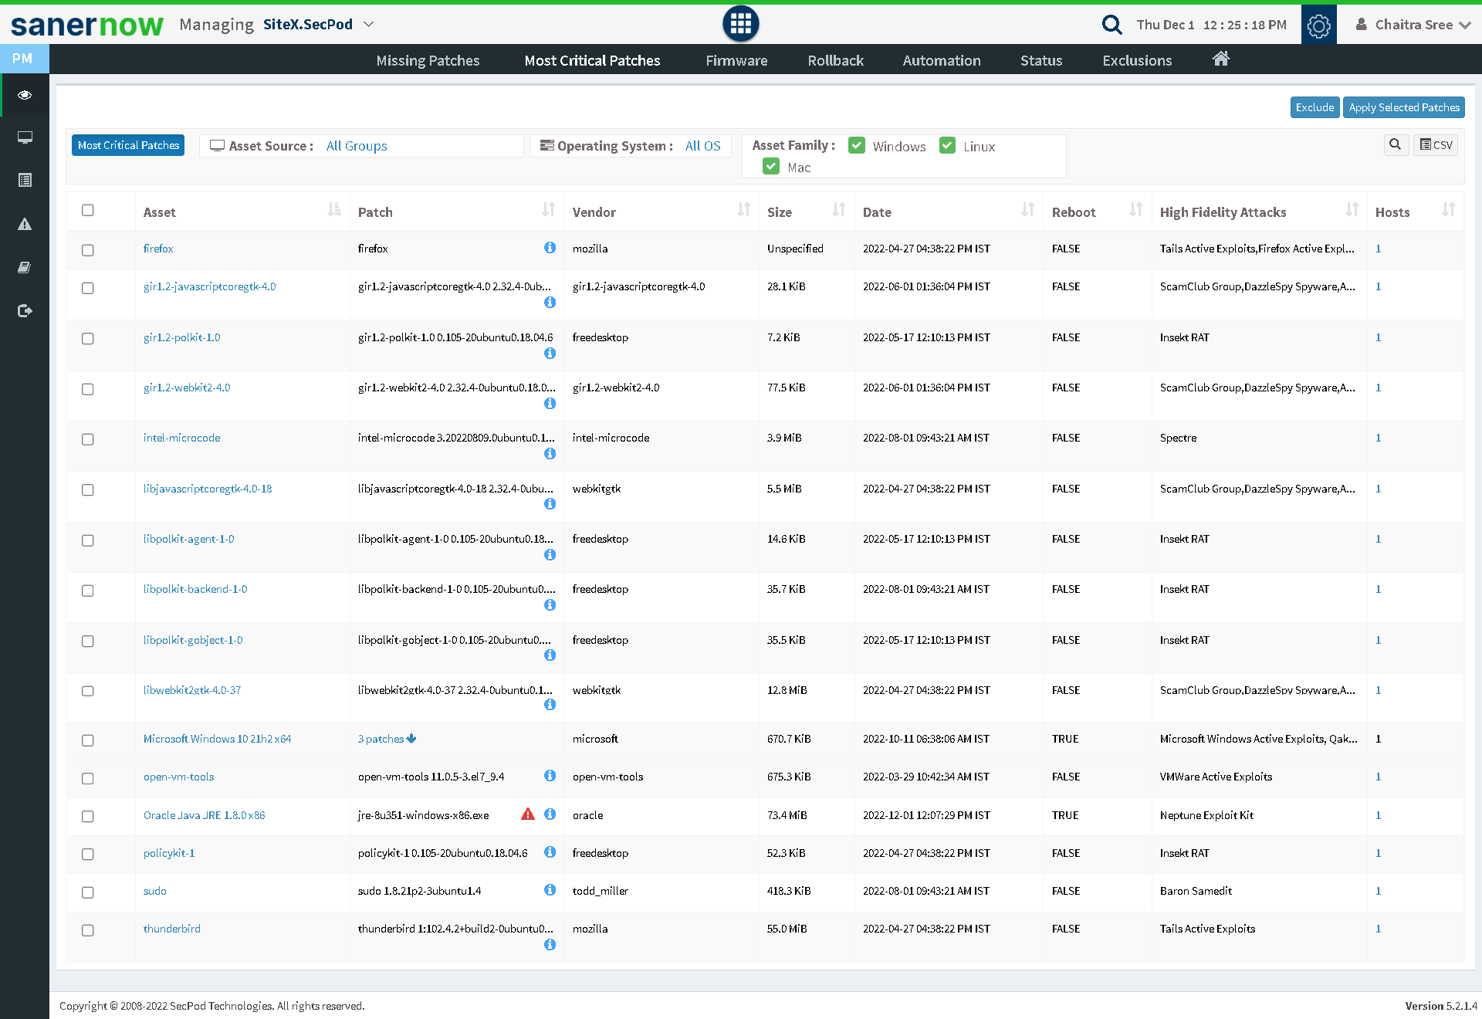Check the sudo row checkbox
The height and width of the screenshot is (1019, 1482).
tap(88, 892)
